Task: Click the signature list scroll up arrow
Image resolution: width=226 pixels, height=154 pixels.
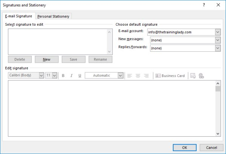Action: click(109, 32)
